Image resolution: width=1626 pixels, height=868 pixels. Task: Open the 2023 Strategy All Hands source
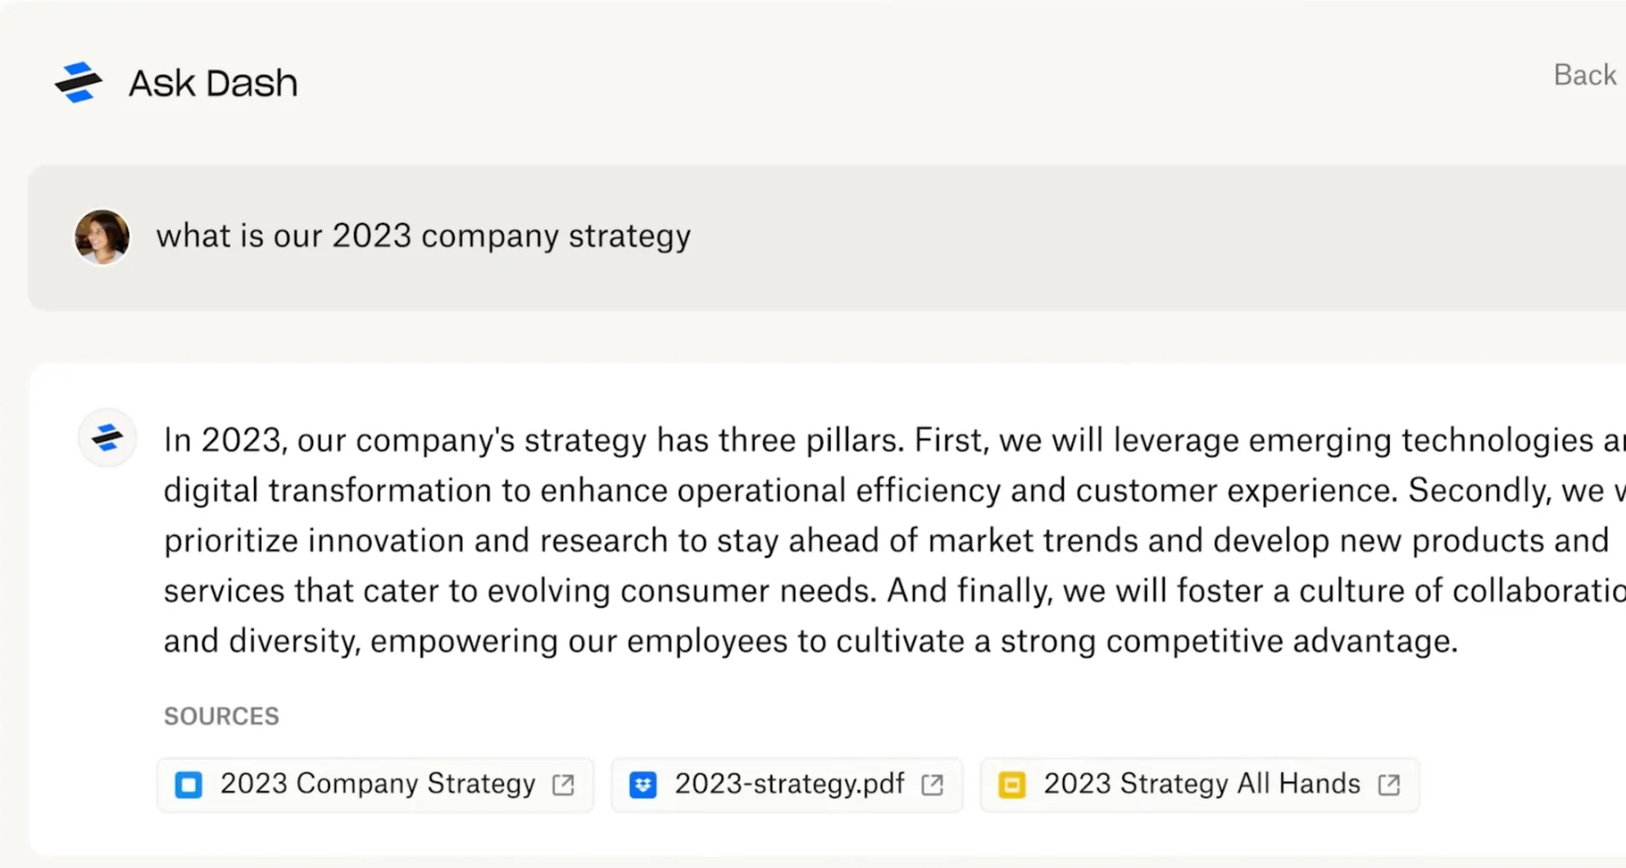1199,785
